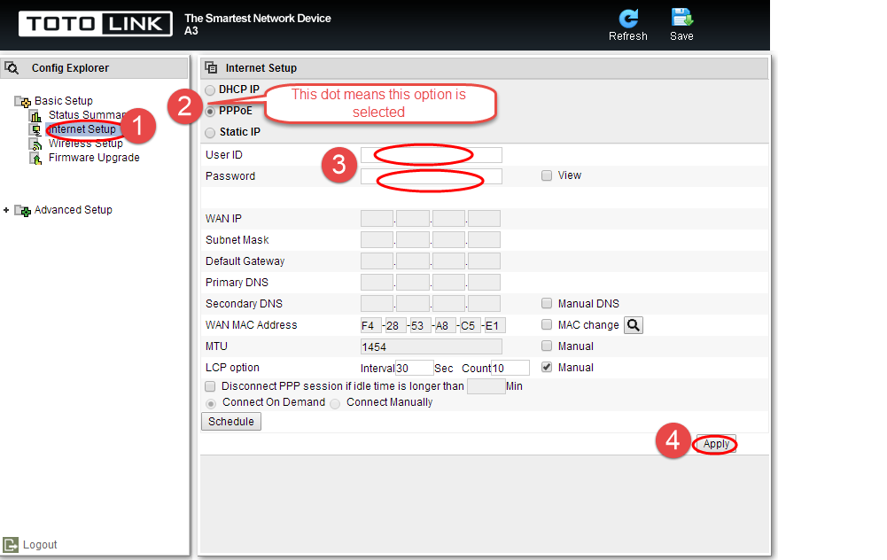Select the PPPoE radio option

210,112
